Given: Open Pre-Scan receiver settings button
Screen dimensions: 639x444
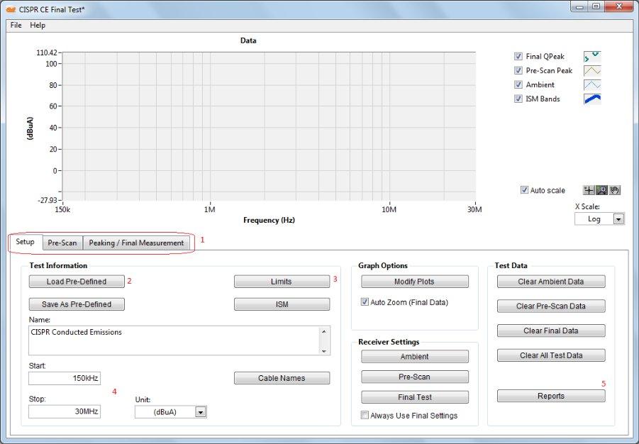Looking at the screenshot, I should click(x=414, y=377).
